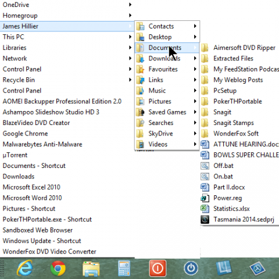This screenshot has height=279, width=279.
Task: Expand the OneDrive submenu arrow
Action: point(130,5)
